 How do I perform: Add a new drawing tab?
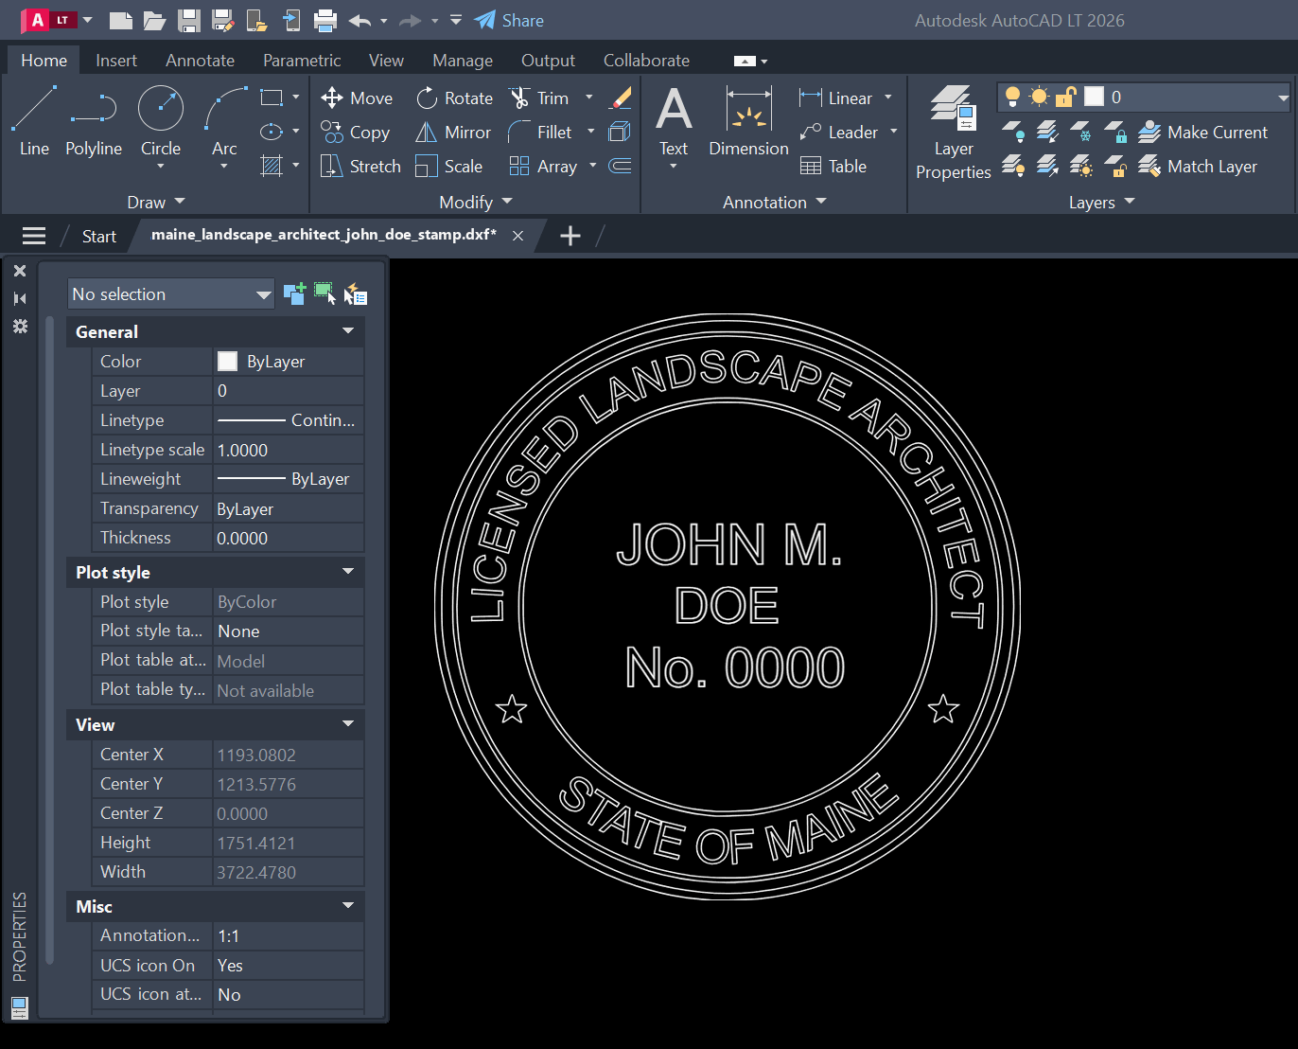point(570,236)
